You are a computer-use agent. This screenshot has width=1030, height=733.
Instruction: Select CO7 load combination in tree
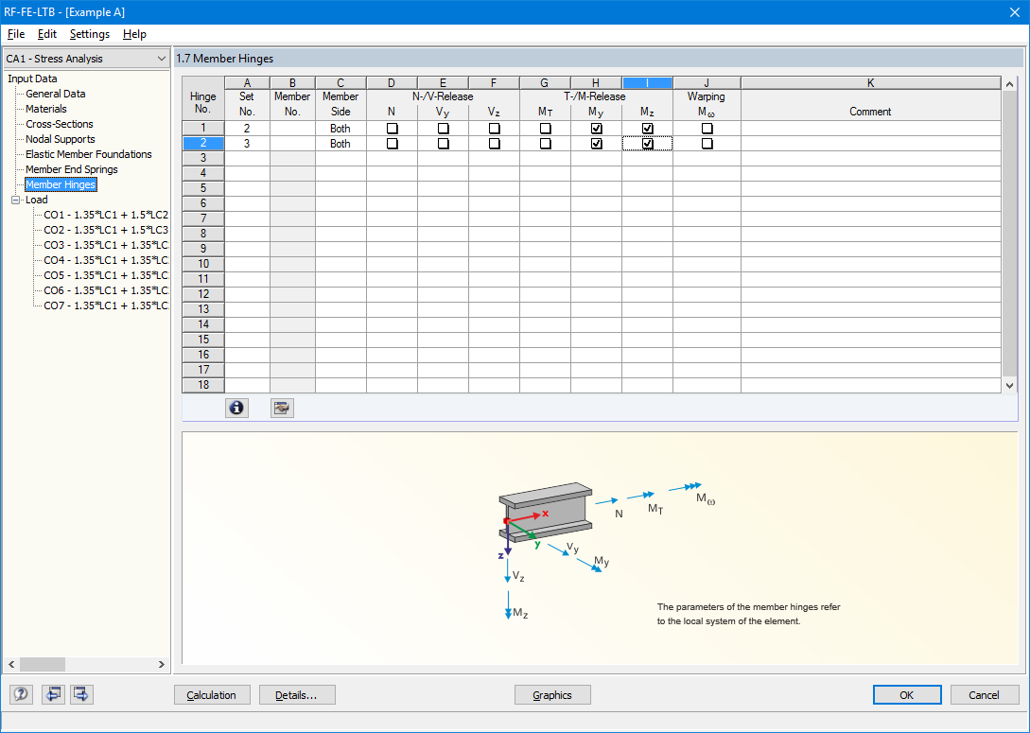coord(106,305)
